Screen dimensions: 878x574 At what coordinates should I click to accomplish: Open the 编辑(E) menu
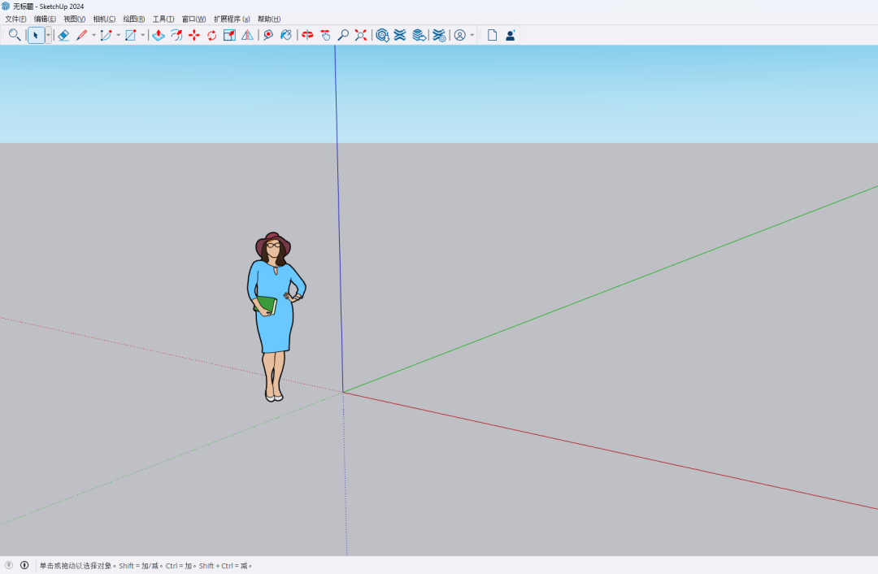45,19
